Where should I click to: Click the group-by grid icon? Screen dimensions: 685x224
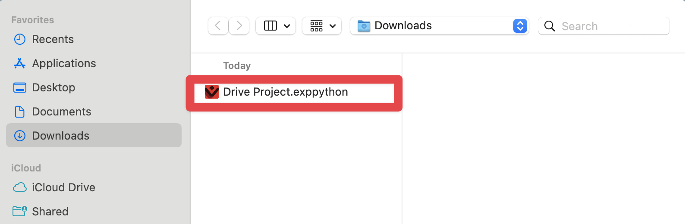pos(317,26)
